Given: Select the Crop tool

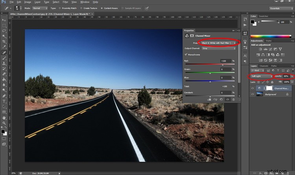Looking at the screenshot, I should [4, 41].
